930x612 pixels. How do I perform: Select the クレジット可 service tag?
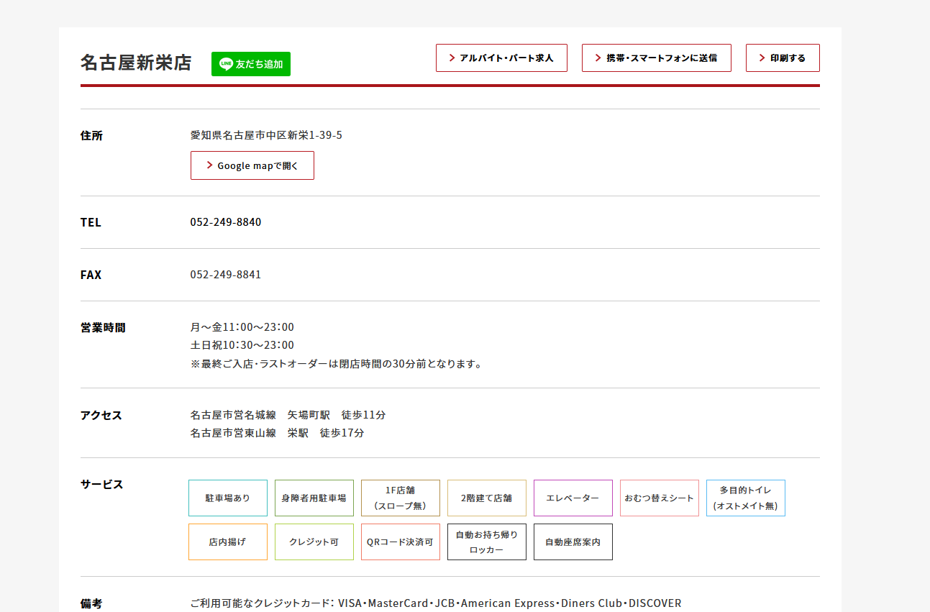[x=314, y=542]
